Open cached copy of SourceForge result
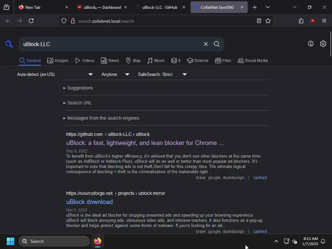 click(260, 231)
